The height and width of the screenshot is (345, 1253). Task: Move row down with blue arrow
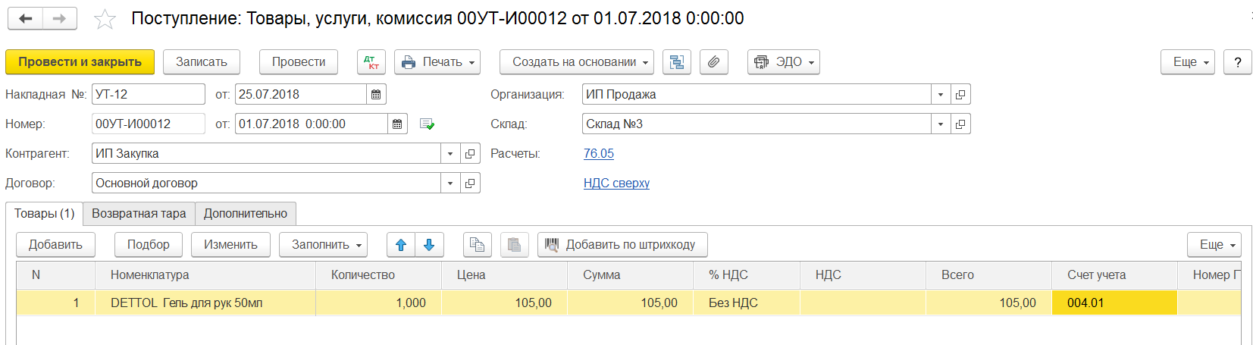pos(429,245)
